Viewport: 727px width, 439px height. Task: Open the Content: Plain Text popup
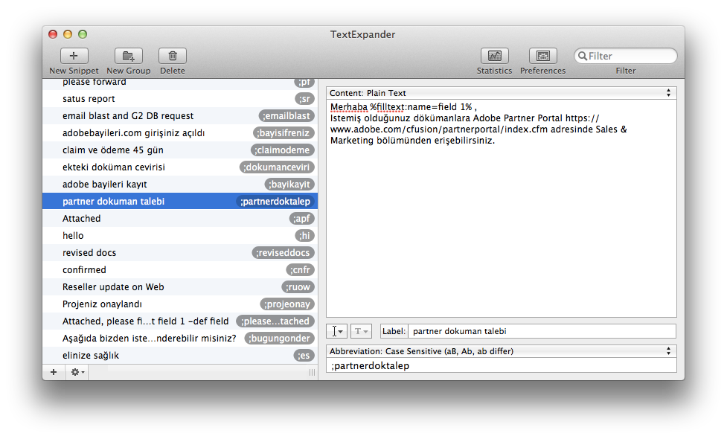click(502, 93)
